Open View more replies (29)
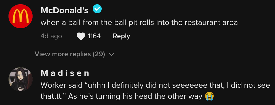 point(70,54)
